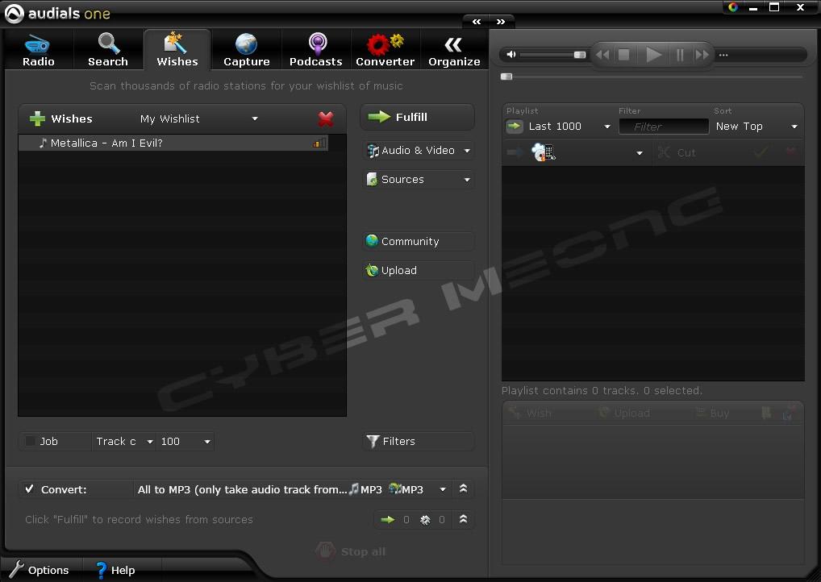
Task: Click the right expand double-arrow
Action: coord(501,22)
